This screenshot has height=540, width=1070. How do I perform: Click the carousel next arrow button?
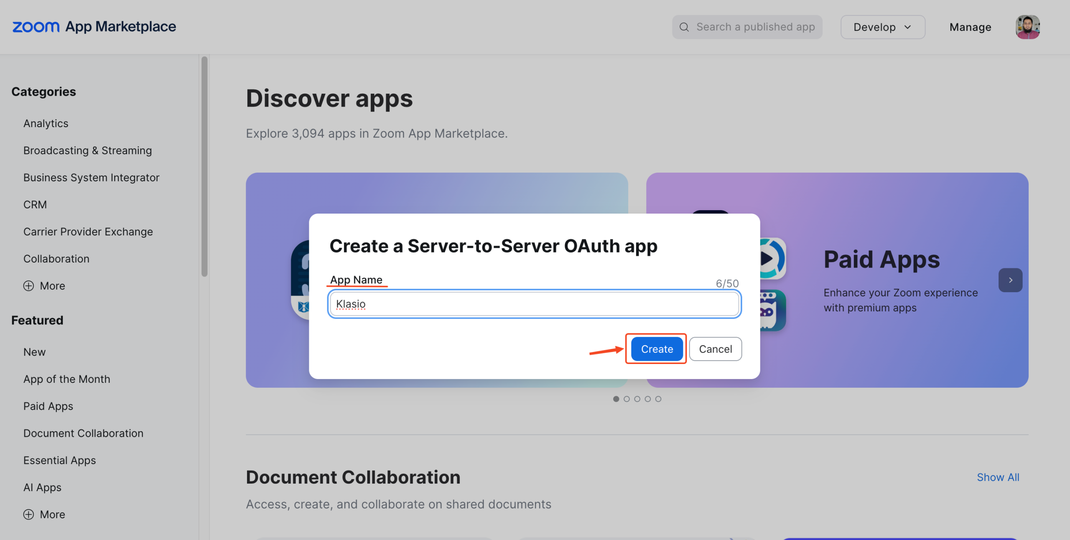1010,280
